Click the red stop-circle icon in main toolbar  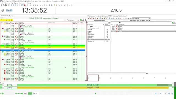(x=25, y=5)
